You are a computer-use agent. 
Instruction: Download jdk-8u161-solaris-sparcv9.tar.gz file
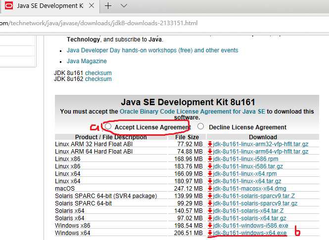click(255, 203)
